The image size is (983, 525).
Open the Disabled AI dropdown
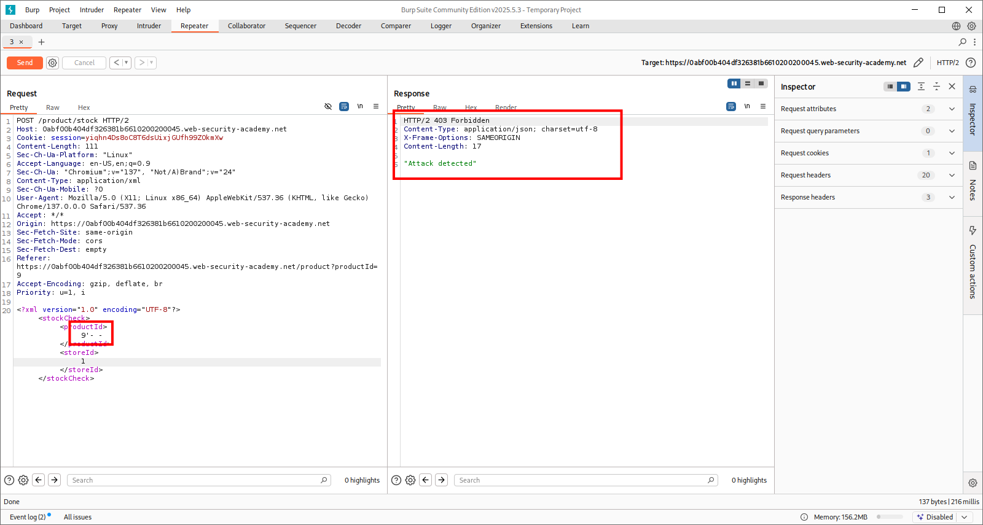point(943,517)
